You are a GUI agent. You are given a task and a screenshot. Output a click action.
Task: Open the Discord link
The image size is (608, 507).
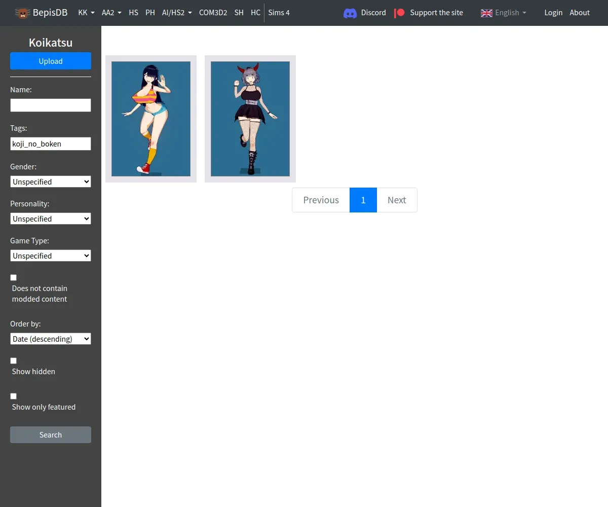[373, 13]
